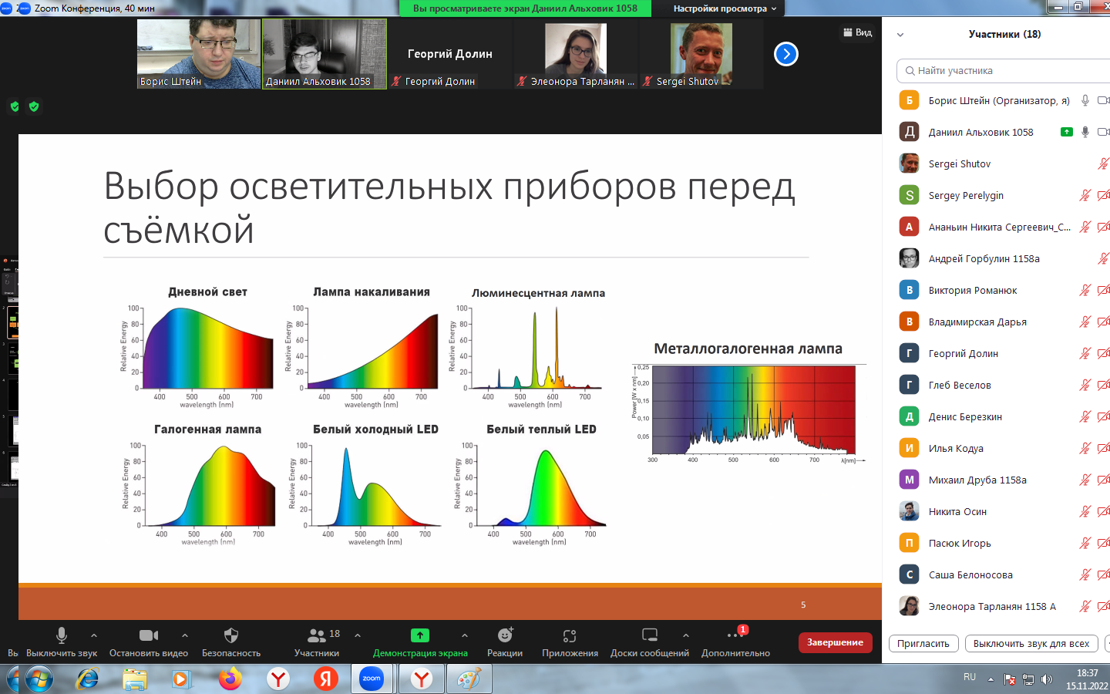Click the green Share Screen icon
The width and height of the screenshot is (1110, 694).
point(420,635)
